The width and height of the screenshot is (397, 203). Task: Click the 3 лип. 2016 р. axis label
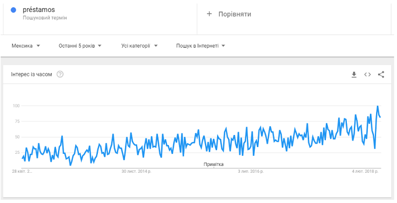[251, 172]
